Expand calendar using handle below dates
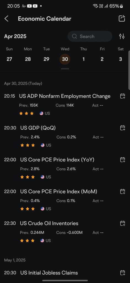This screenshot has width=130, height=283. coord(65,69)
